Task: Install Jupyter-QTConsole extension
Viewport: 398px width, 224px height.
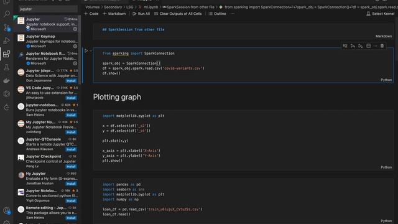Action: click(x=71, y=149)
